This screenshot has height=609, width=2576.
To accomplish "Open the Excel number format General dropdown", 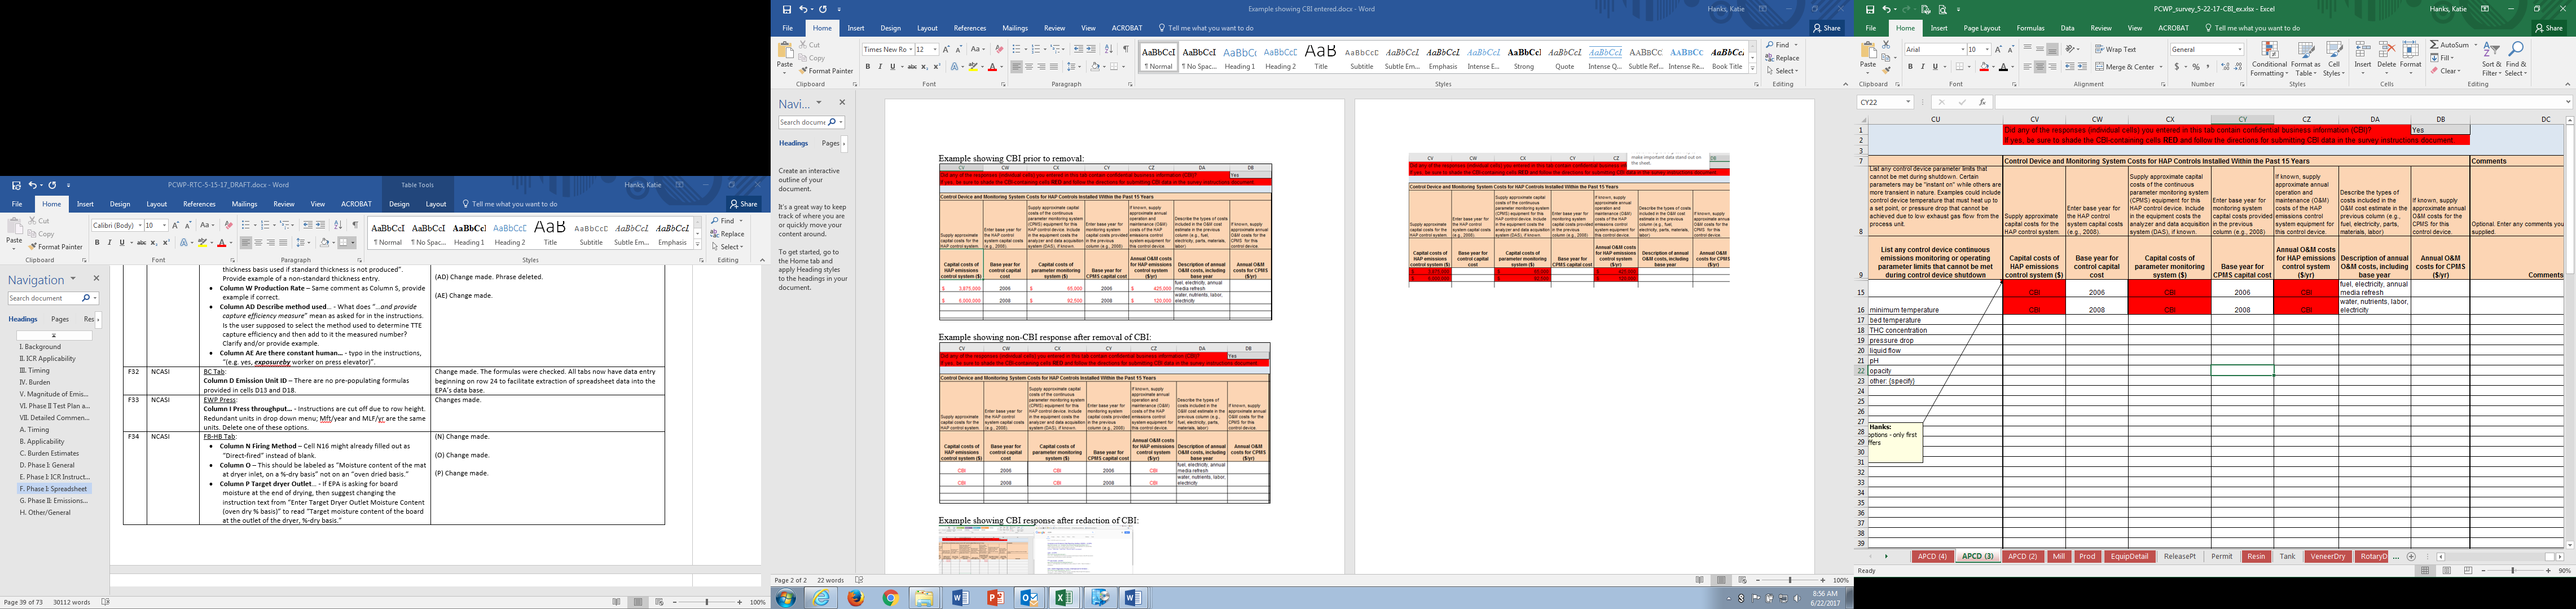I will point(2239,49).
